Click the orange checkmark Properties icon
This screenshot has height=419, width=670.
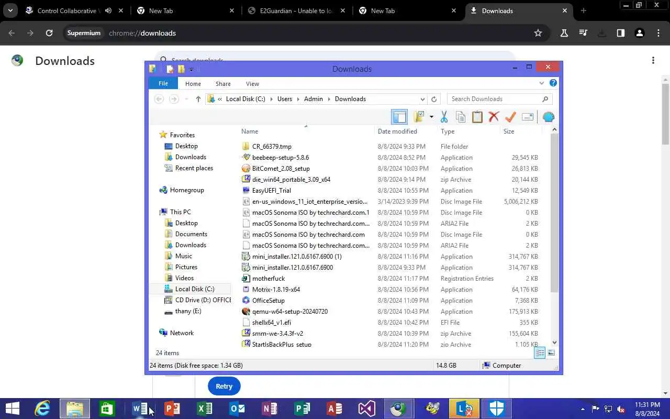click(510, 117)
